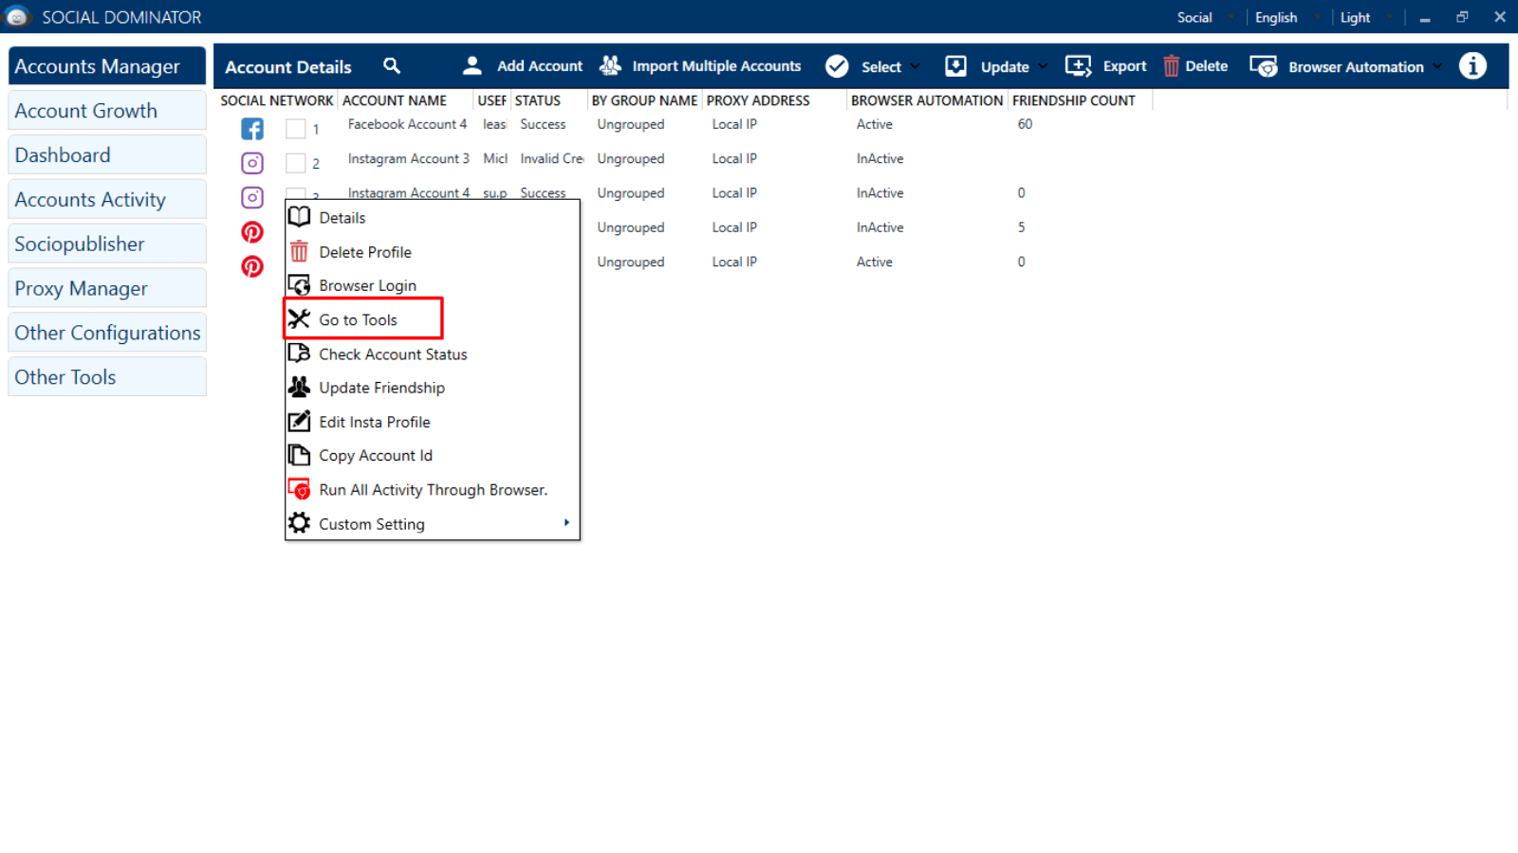This screenshot has width=1518, height=853.
Task: Click the Go to Tools wrench icon
Action: (299, 319)
